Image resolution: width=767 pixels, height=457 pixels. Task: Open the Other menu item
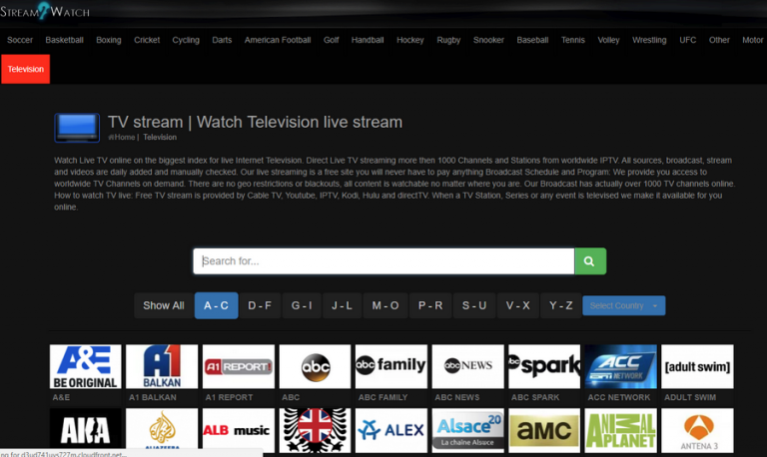719,40
